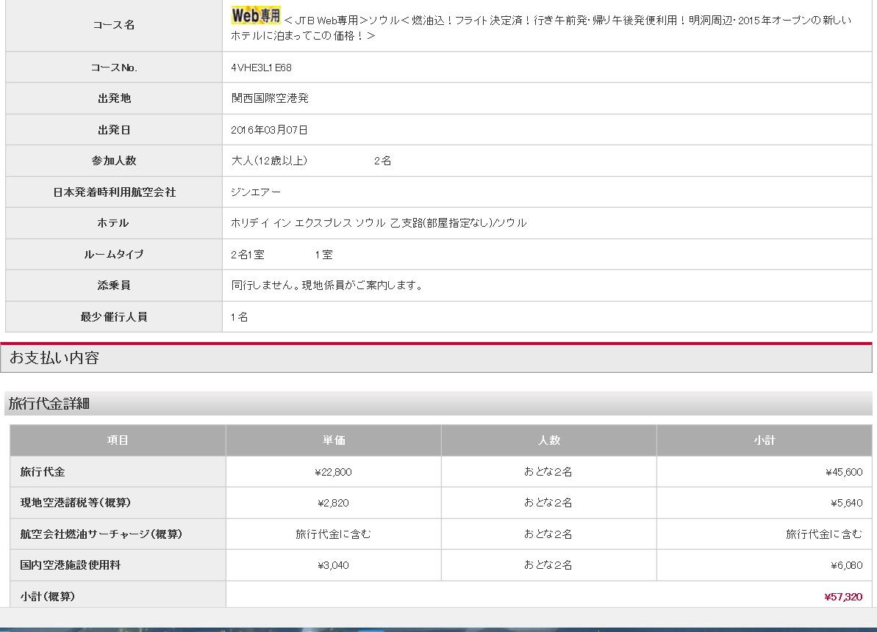The image size is (877, 632).
Task: Click the 添乗員 row label
Action: point(113,286)
